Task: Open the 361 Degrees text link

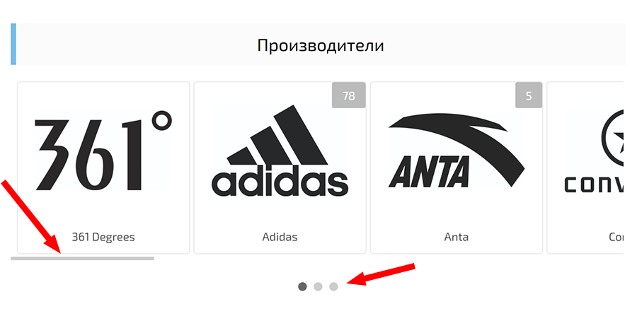Action: [103, 237]
